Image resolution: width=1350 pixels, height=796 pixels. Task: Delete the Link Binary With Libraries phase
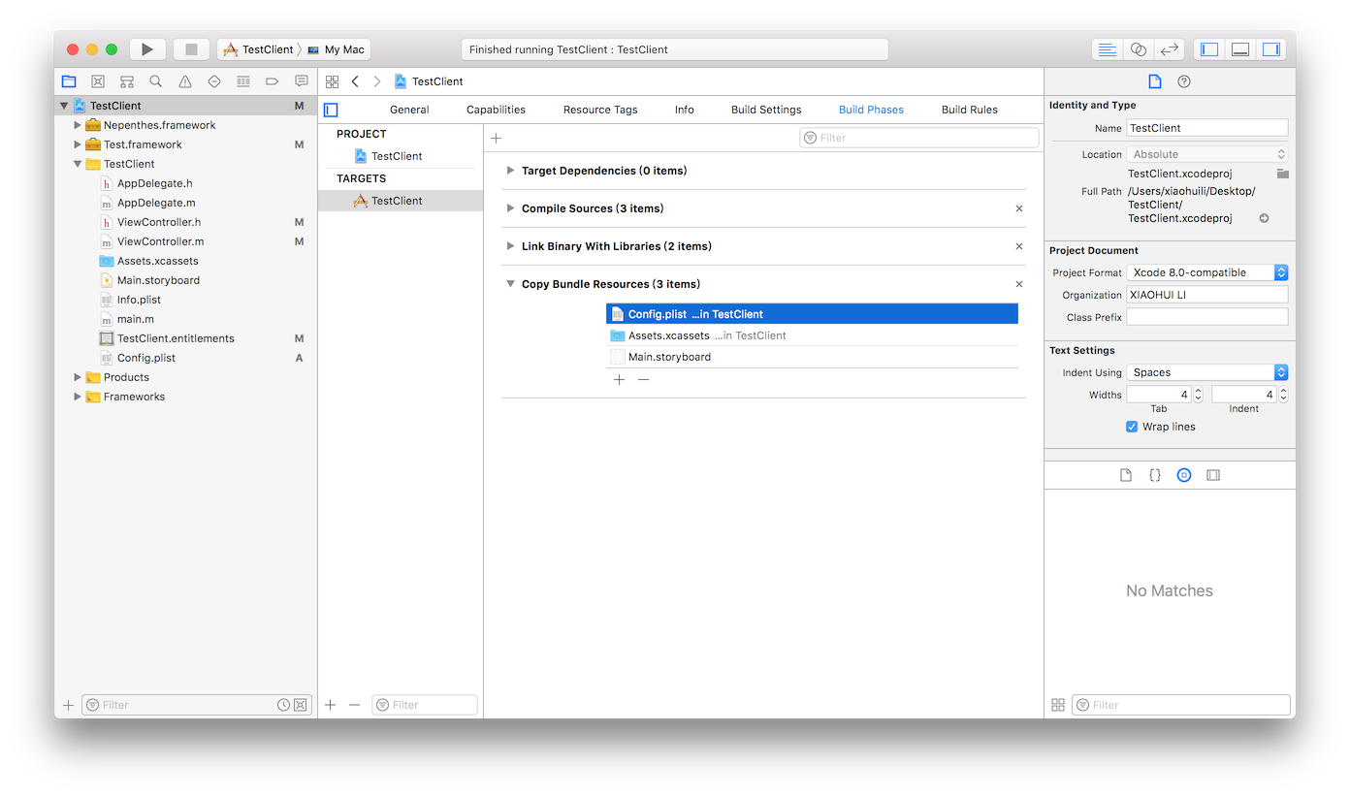(1019, 246)
